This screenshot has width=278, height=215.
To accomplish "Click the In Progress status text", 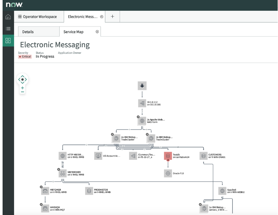I will pyautogui.click(x=45, y=57).
